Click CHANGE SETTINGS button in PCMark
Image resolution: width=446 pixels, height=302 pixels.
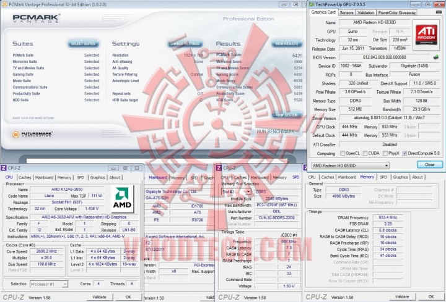[x=185, y=44]
